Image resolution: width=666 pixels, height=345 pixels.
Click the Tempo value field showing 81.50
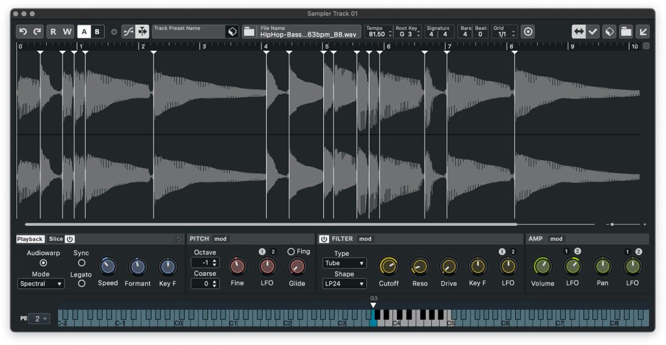coord(377,34)
